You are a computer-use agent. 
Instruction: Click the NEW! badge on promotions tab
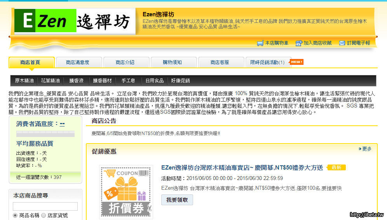coord(296,62)
